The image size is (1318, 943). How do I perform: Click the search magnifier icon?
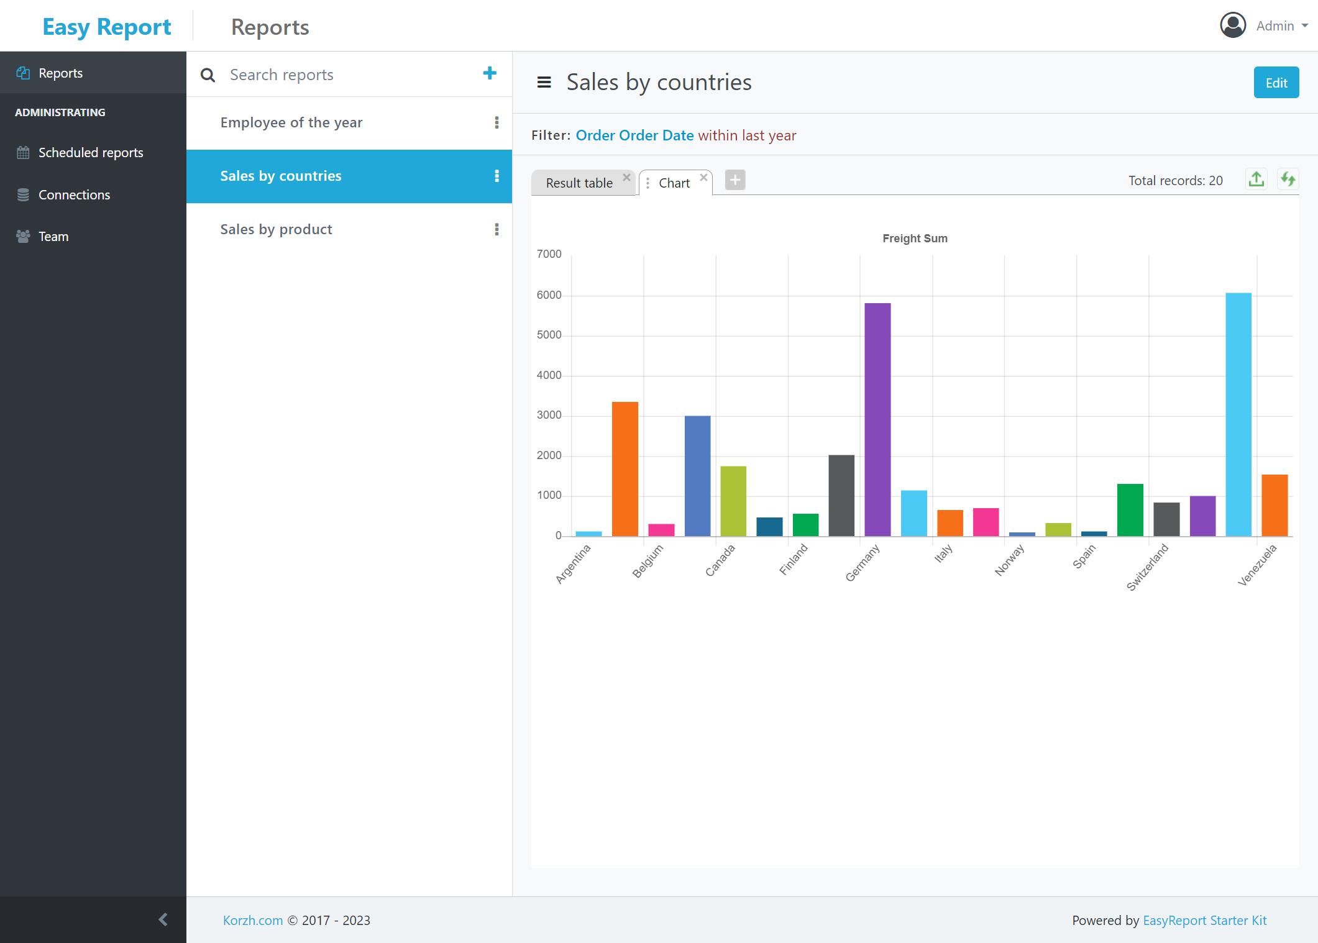coord(208,75)
